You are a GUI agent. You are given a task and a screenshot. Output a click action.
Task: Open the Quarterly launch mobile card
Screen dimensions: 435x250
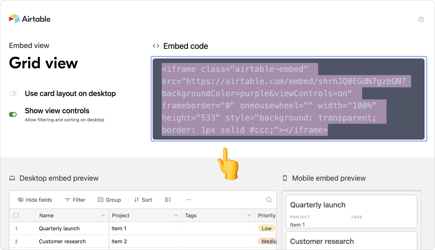pos(351,211)
